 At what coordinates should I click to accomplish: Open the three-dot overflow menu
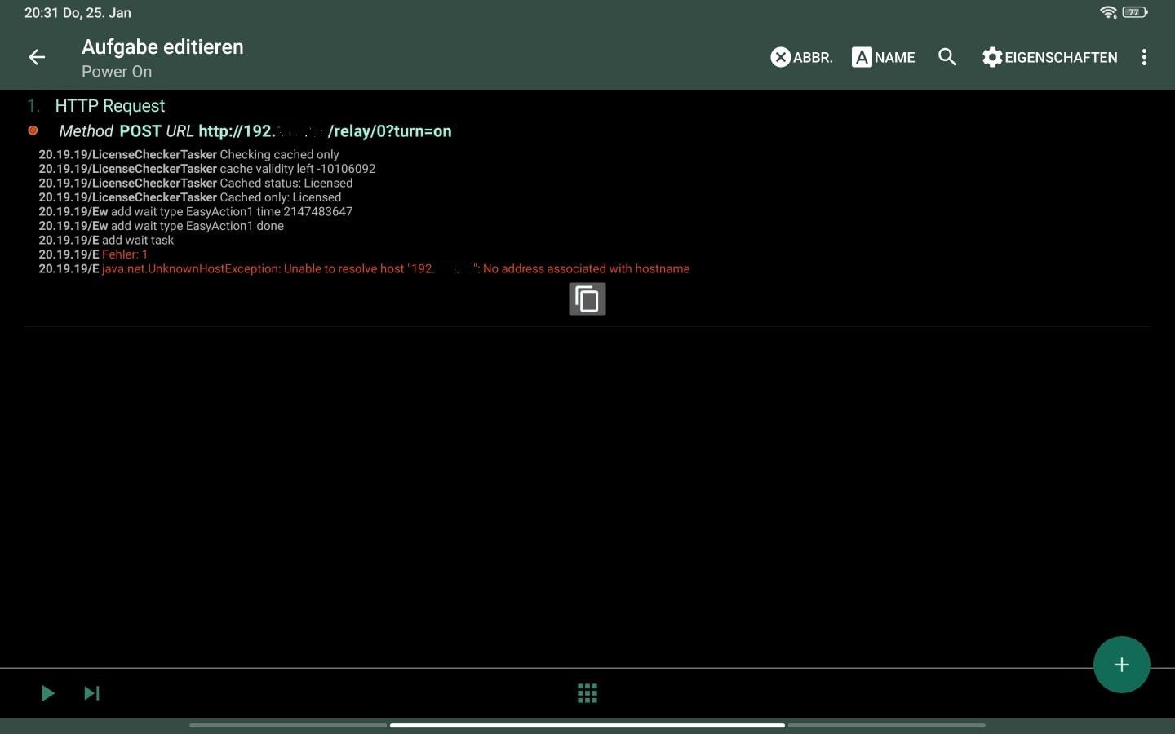coord(1144,57)
